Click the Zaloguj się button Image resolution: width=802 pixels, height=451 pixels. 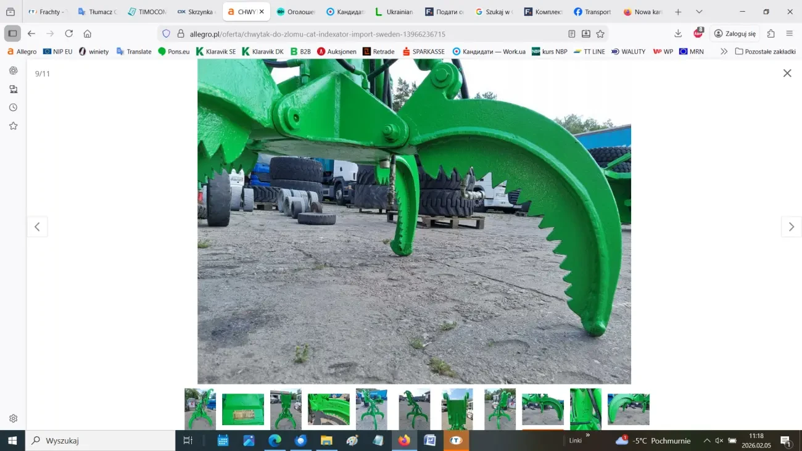pyautogui.click(x=735, y=34)
